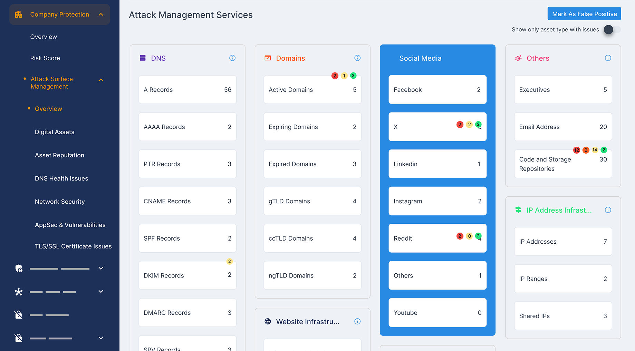Click the Domains section icon

tap(268, 58)
